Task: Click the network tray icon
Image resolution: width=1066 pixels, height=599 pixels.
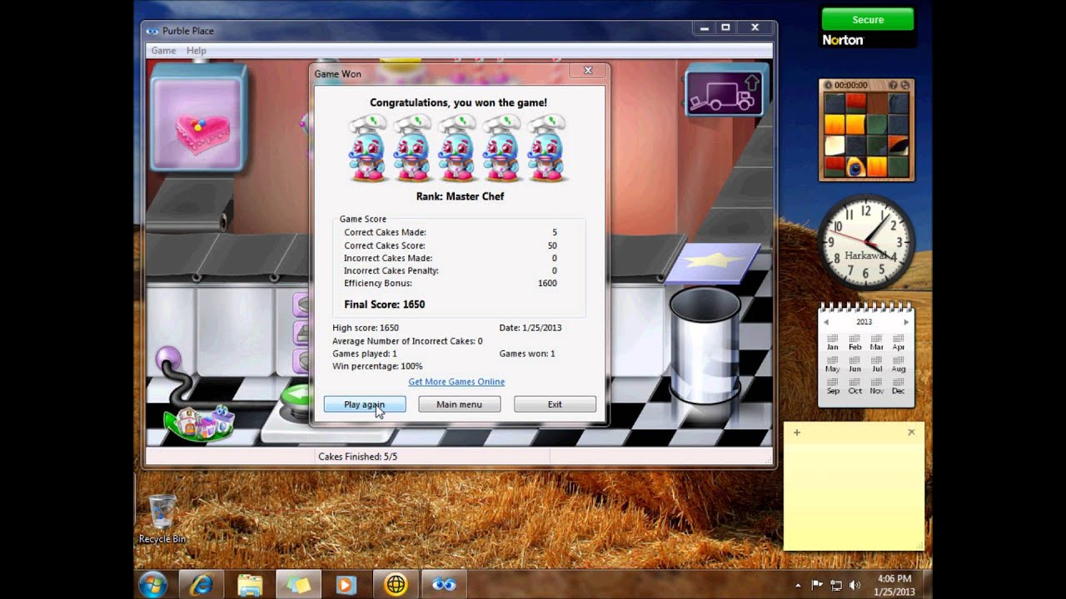Action: click(x=836, y=585)
